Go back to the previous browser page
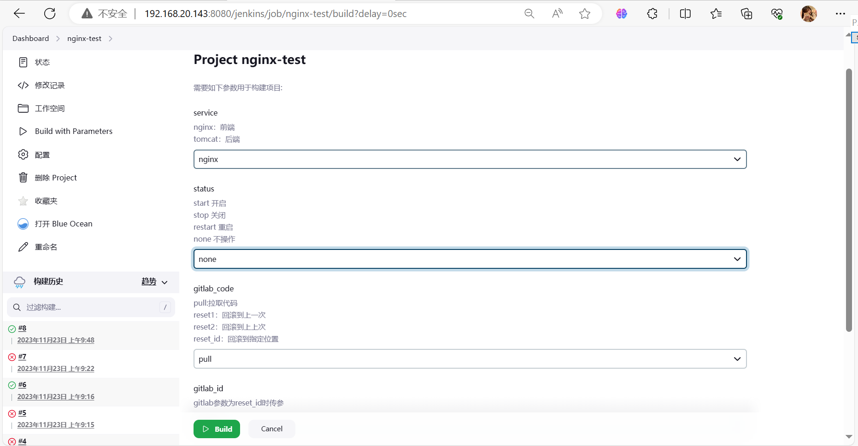This screenshot has height=446, width=858. (x=19, y=14)
